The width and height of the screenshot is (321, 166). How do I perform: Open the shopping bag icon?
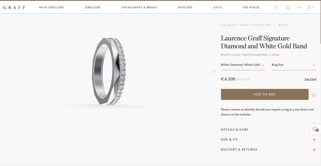point(310,8)
